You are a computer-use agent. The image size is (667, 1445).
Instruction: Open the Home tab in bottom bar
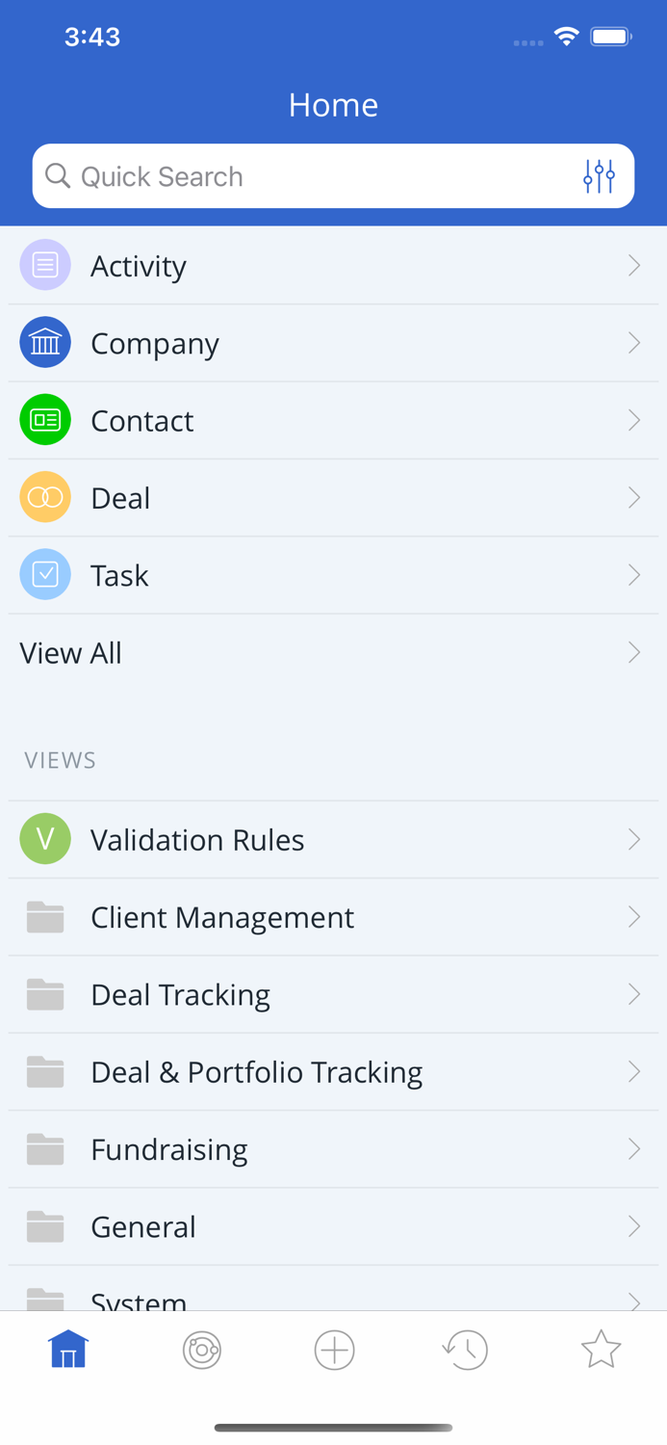point(68,1350)
